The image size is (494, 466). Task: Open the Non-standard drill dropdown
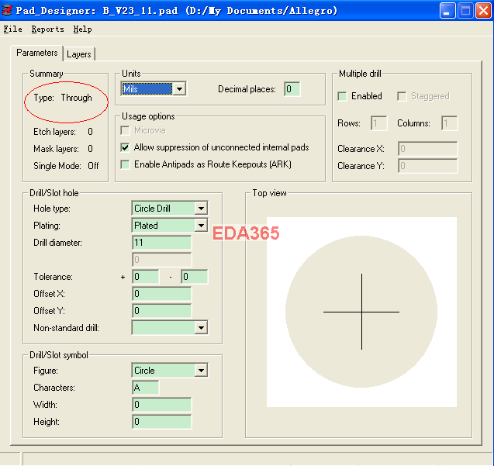[170, 328]
